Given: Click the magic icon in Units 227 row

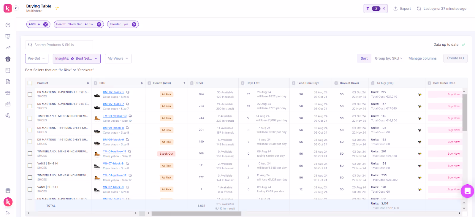Looking at the screenshot, I should [x=420, y=94].
